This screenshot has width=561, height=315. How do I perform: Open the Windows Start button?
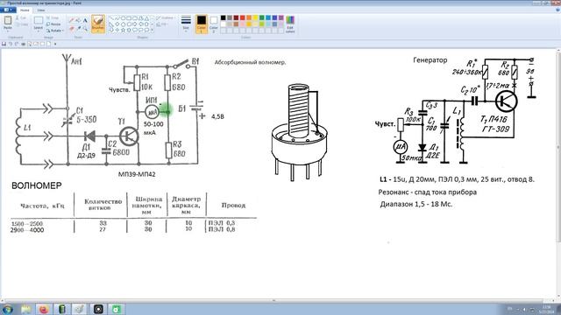tap(7, 309)
